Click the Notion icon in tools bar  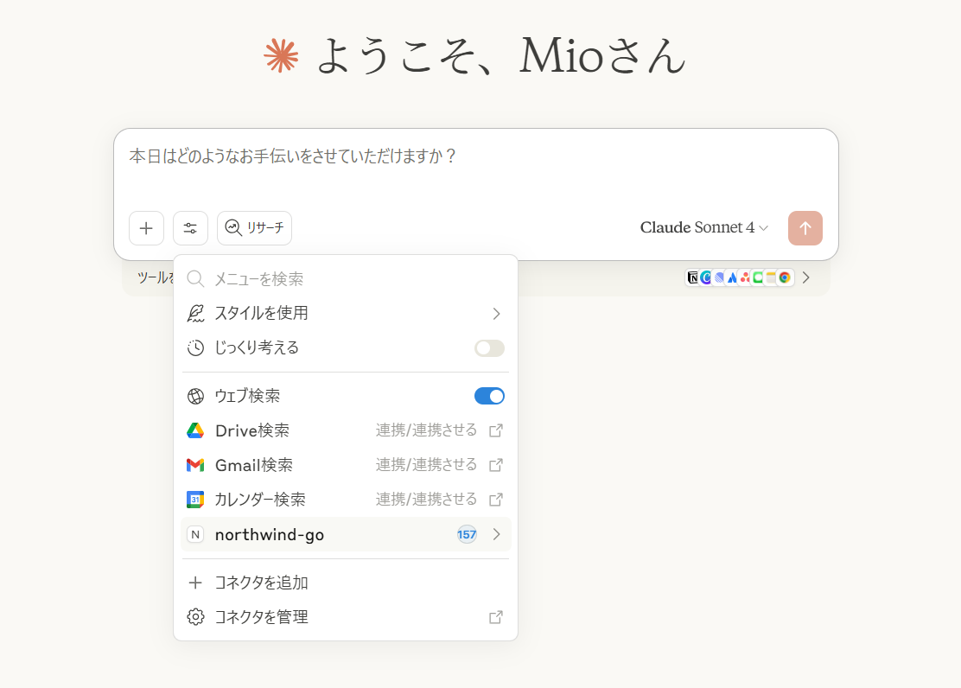point(692,277)
